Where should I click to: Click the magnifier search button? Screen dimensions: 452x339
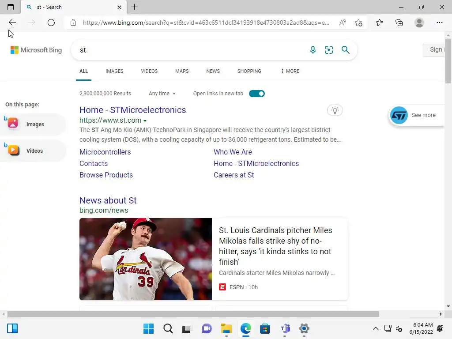point(345,50)
